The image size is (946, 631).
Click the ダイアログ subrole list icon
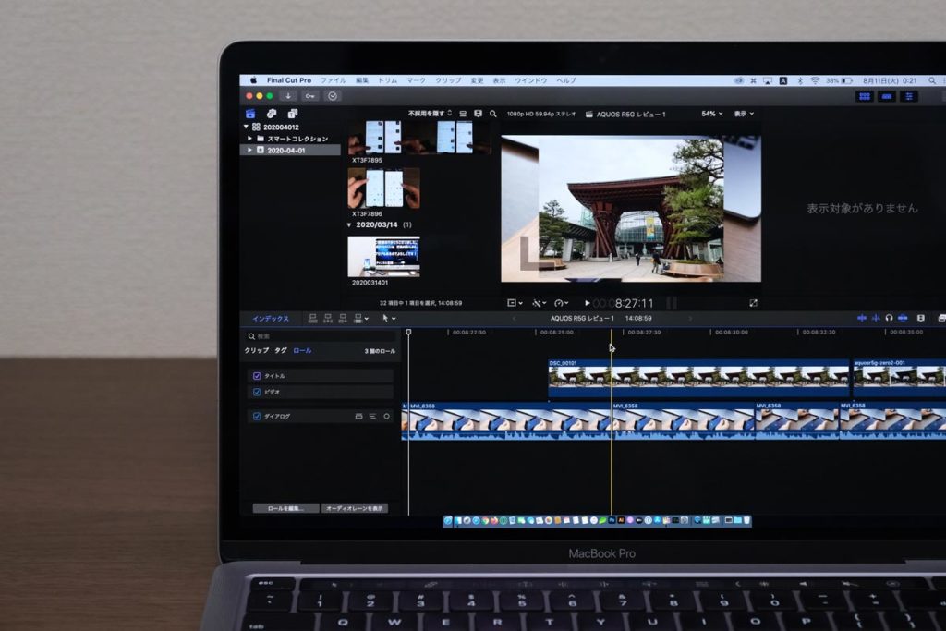(x=372, y=417)
